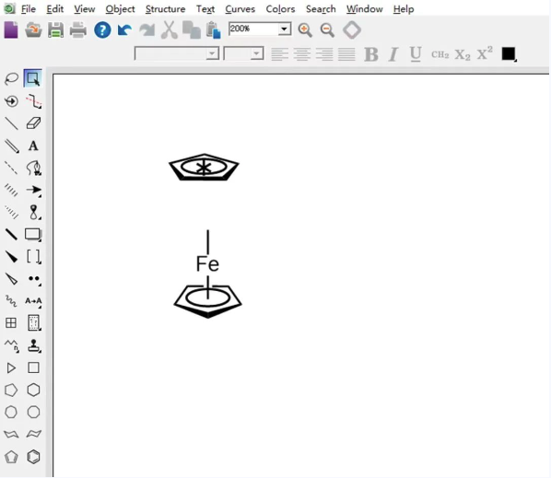Select the Table tool
Viewport: 551px width, 478px height.
point(11,322)
